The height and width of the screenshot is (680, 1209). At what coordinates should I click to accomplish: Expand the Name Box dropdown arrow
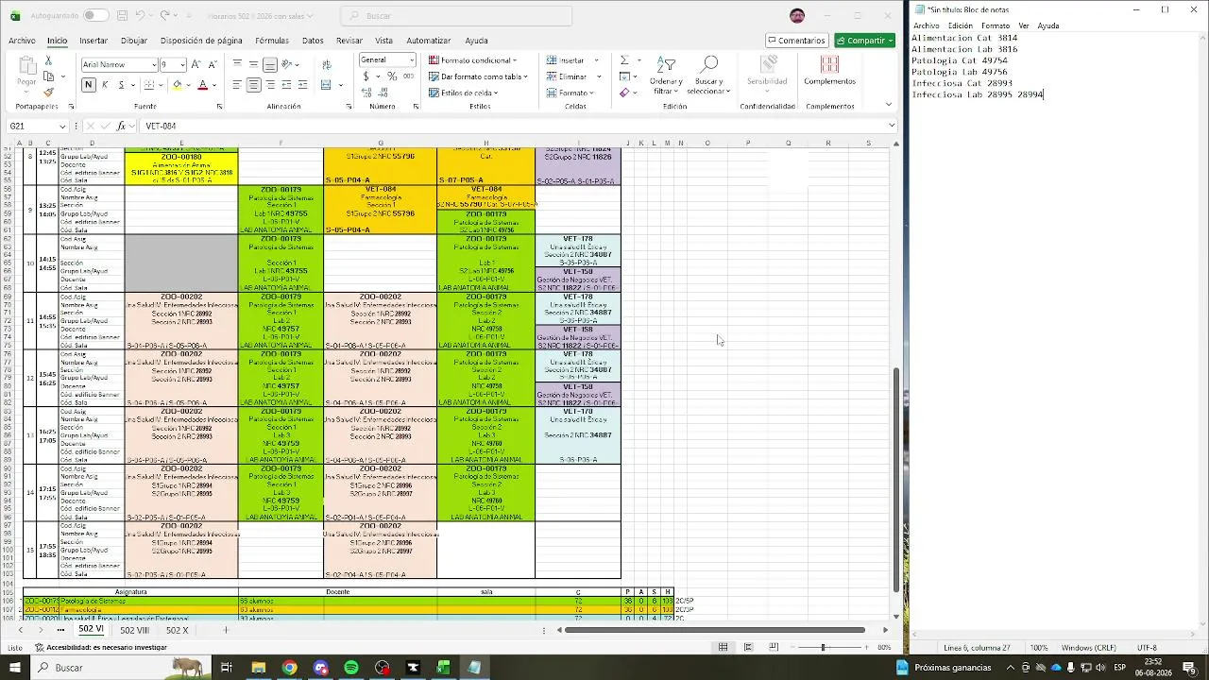[62, 127]
